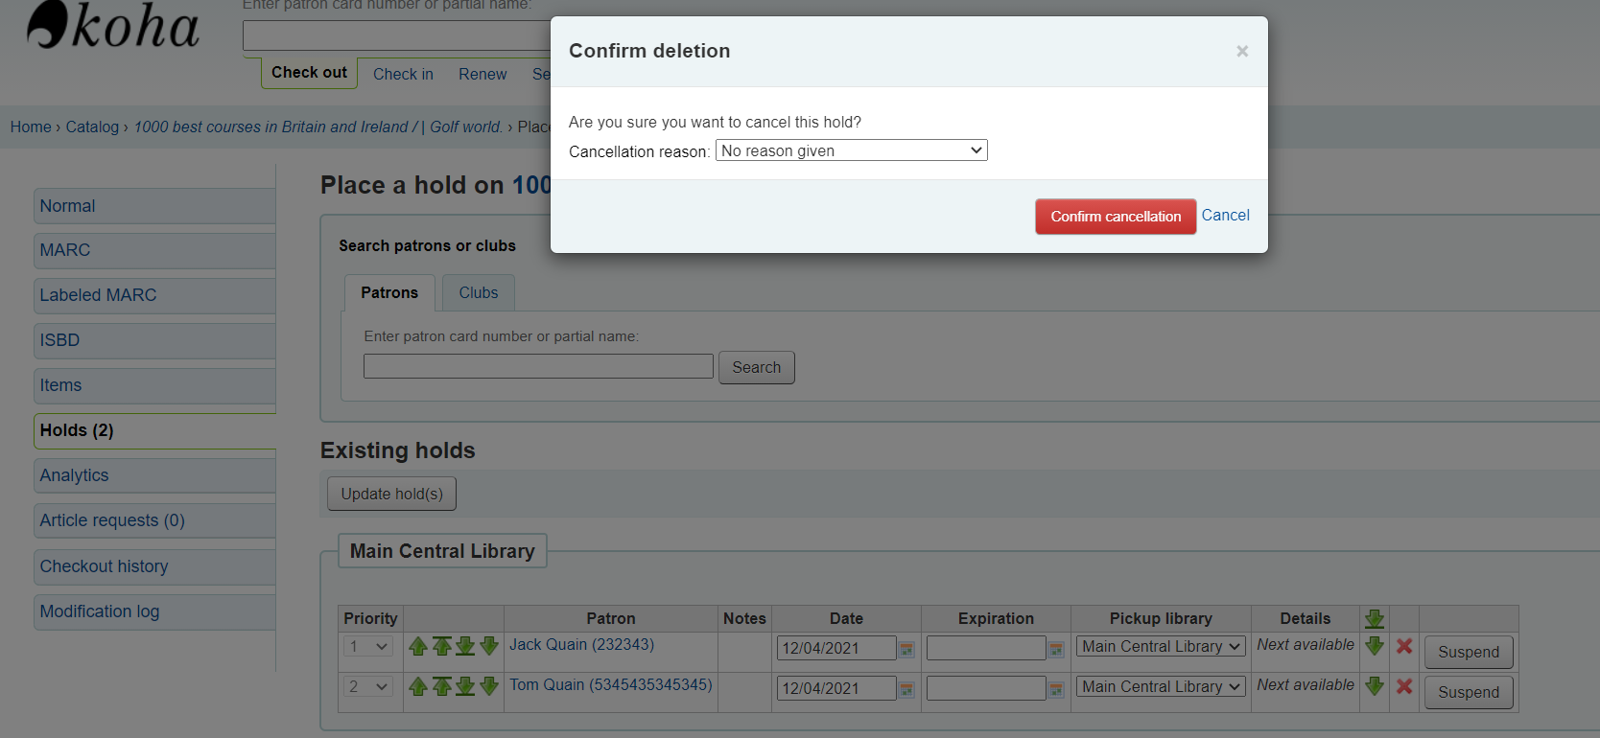The width and height of the screenshot is (1600, 738).
Task: Go to the Home breadcrumb link
Action: click(31, 127)
